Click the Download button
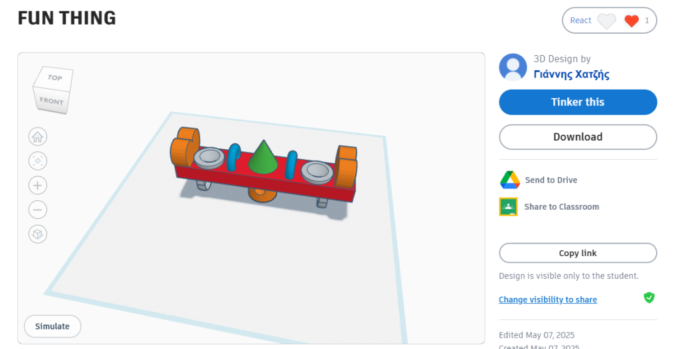Image resolution: width=680 pixels, height=349 pixels. (x=578, y=137)
